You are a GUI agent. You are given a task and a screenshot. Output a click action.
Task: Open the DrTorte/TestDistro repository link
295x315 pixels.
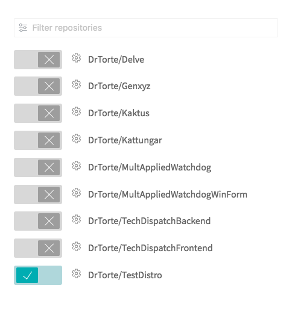(x=125, y=275)
